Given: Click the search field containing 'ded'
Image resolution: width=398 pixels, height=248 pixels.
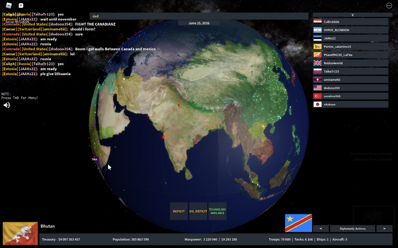Looking at the screenshot, I should (199, 16).
